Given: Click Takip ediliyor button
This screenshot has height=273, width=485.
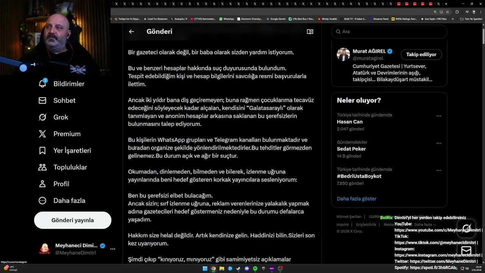Looking at the screenshot, I should [421, 55].
